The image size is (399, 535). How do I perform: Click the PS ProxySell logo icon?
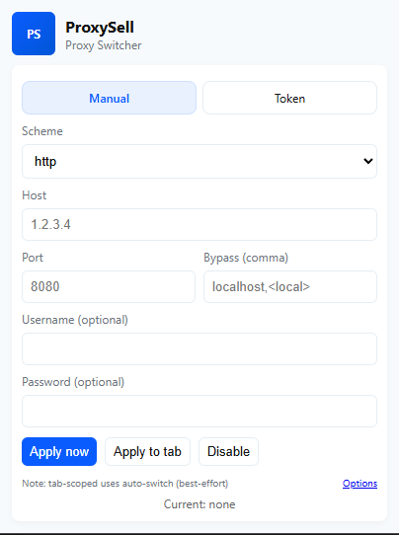(34, 34)
